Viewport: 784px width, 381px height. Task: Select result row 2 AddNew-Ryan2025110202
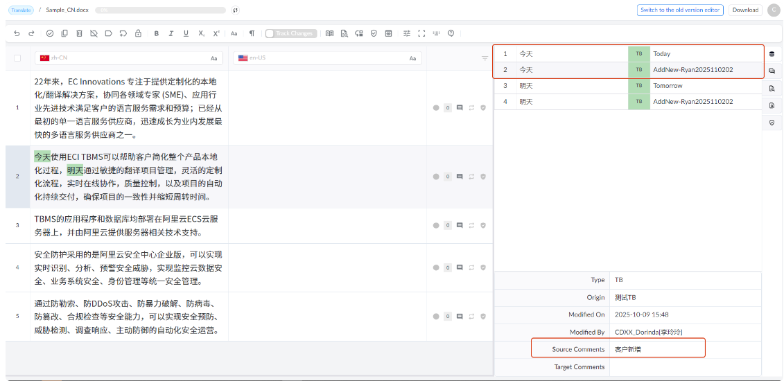[x=628, y=69]
